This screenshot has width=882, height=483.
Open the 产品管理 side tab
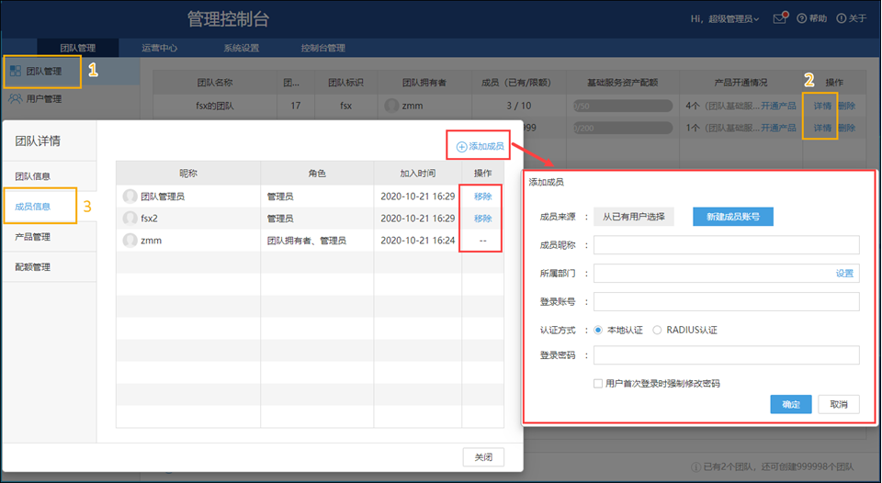pos(33,237)
